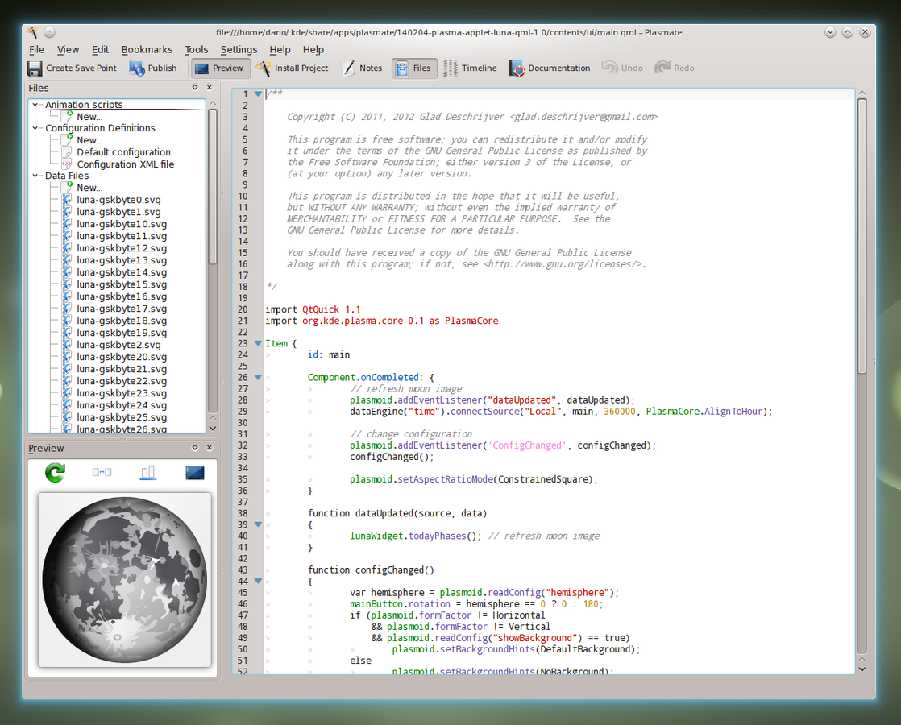
Task: Open the Settings menu
Action: click(x=239, y=50)
